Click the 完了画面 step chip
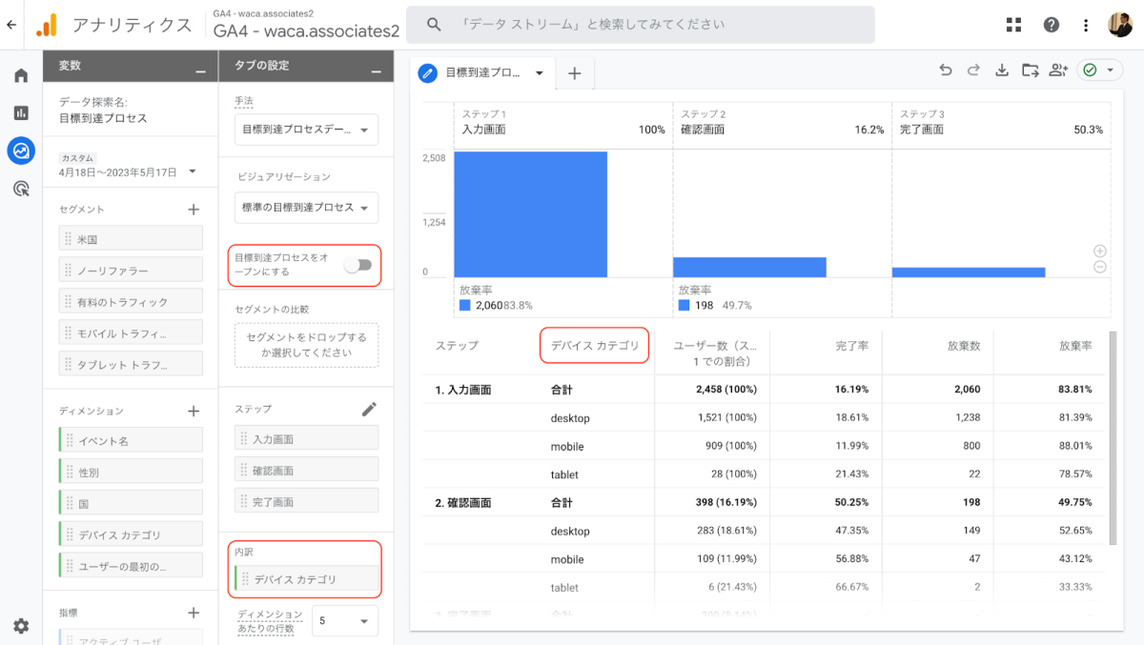Screen dimensions: 1144x645 [306, 500]
